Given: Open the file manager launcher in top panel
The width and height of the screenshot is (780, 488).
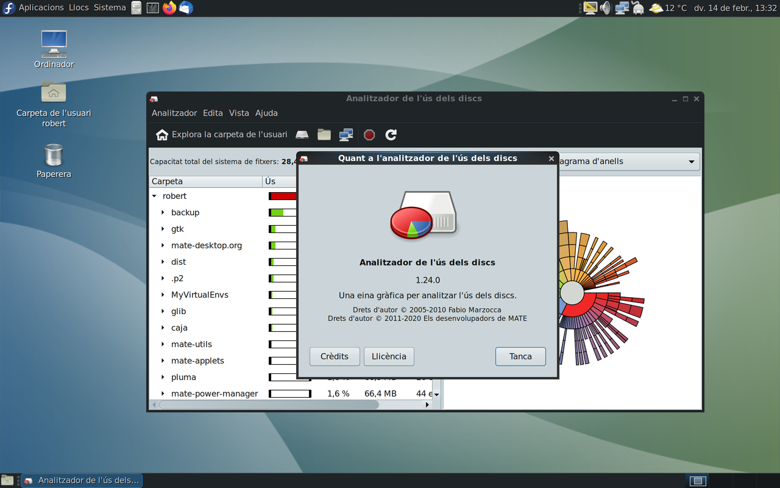Looking at the screenshot, I should (x=136, y=8).
